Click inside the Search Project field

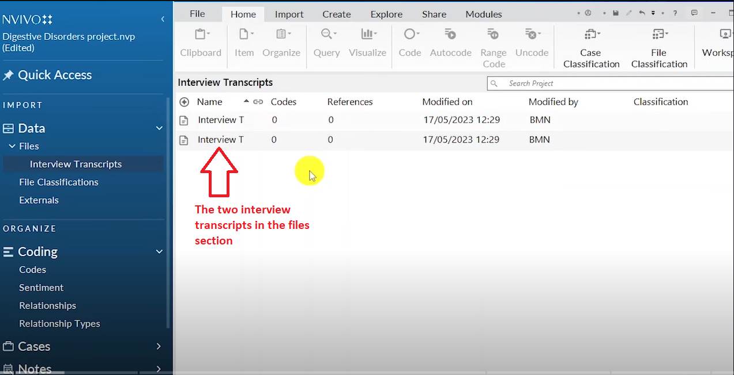577,83
